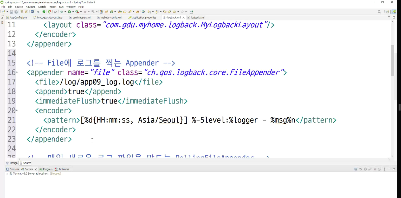Click the editor vertical scrollbar thumb

click(x=392, y=60)
